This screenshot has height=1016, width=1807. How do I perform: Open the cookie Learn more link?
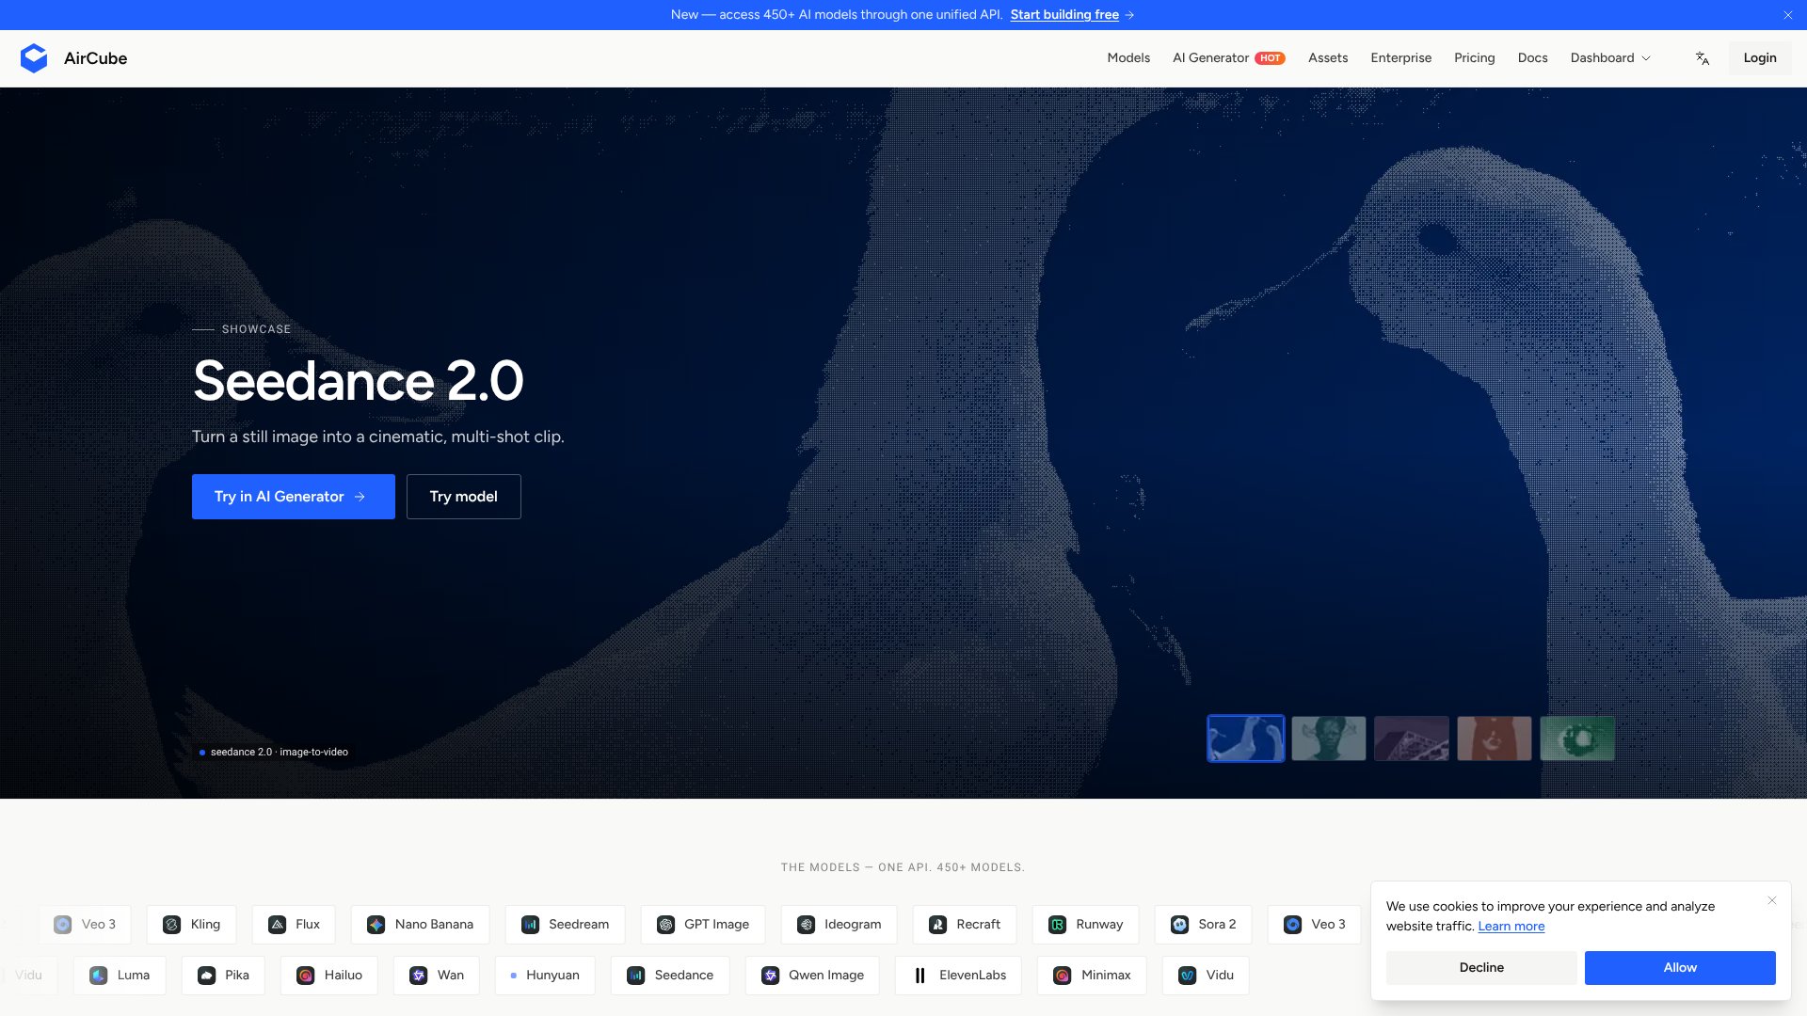(x=1511, y=927)
